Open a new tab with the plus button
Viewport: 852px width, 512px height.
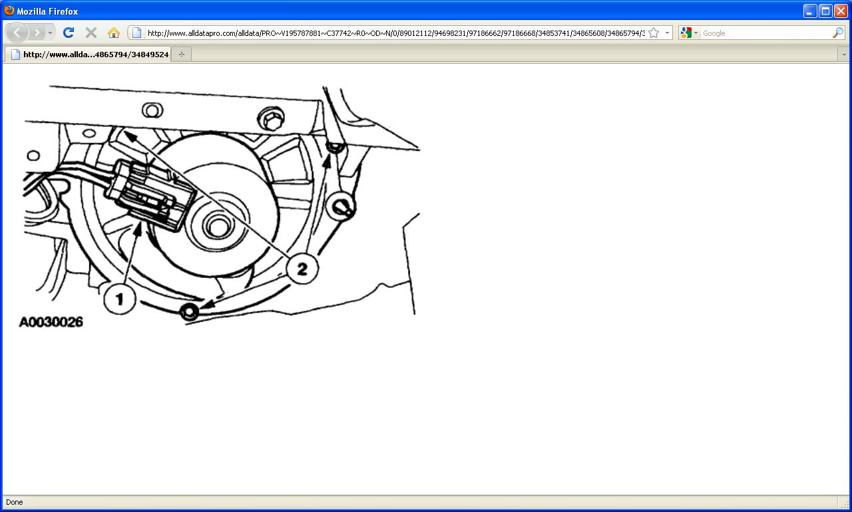click(x=181, y=55)
